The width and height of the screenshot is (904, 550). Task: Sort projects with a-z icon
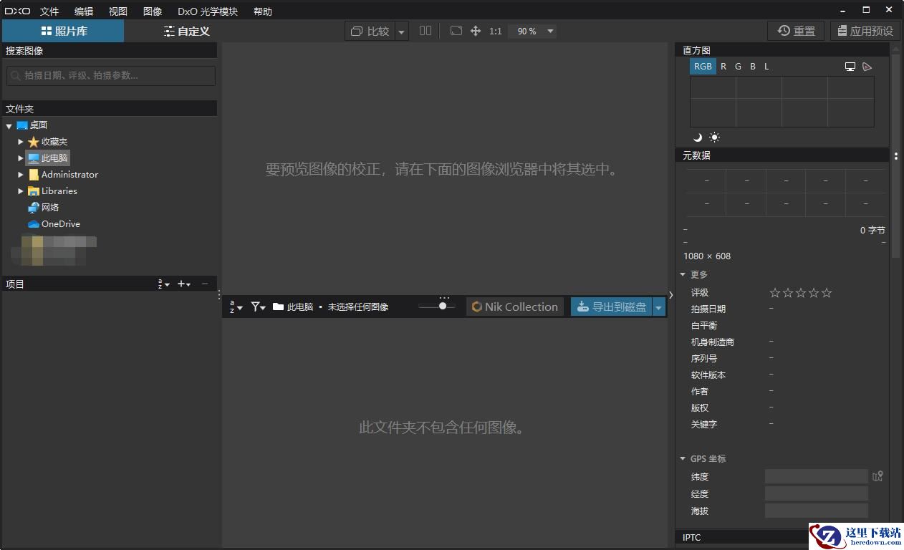click(x=163, y=284)
